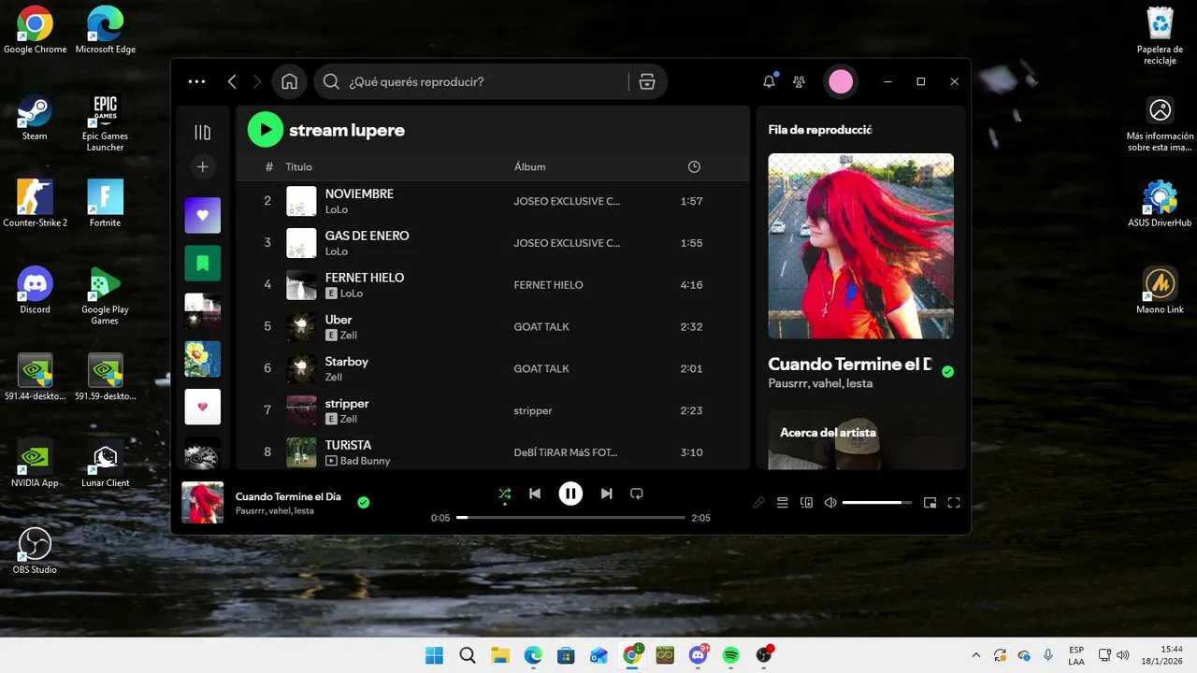Sort tracks by Álbum column
Viewport: 1197px width, 673px height.
[x=530, y=166]
